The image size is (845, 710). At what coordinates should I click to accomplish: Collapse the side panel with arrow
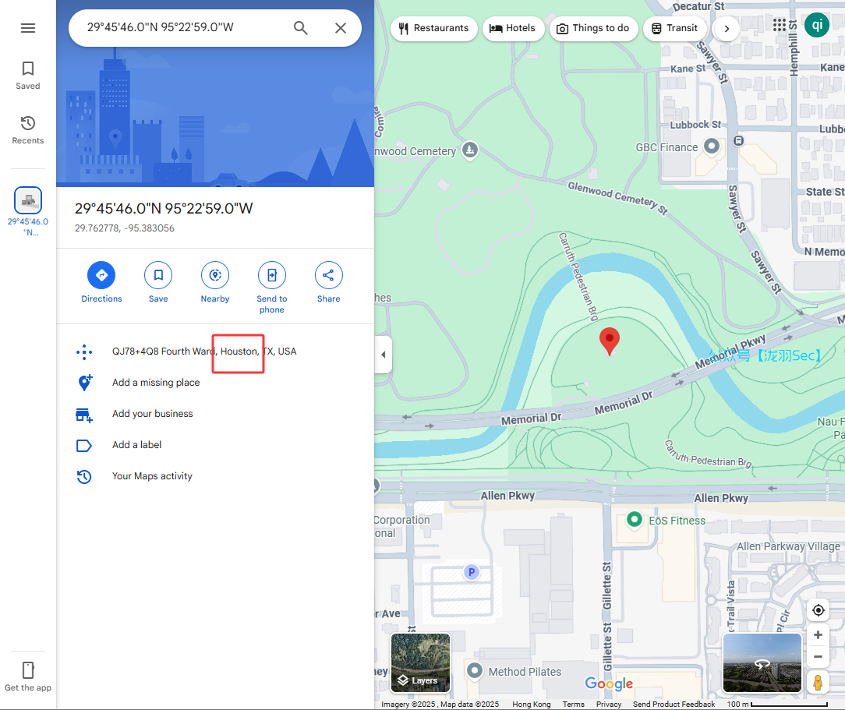coord(383,355)
